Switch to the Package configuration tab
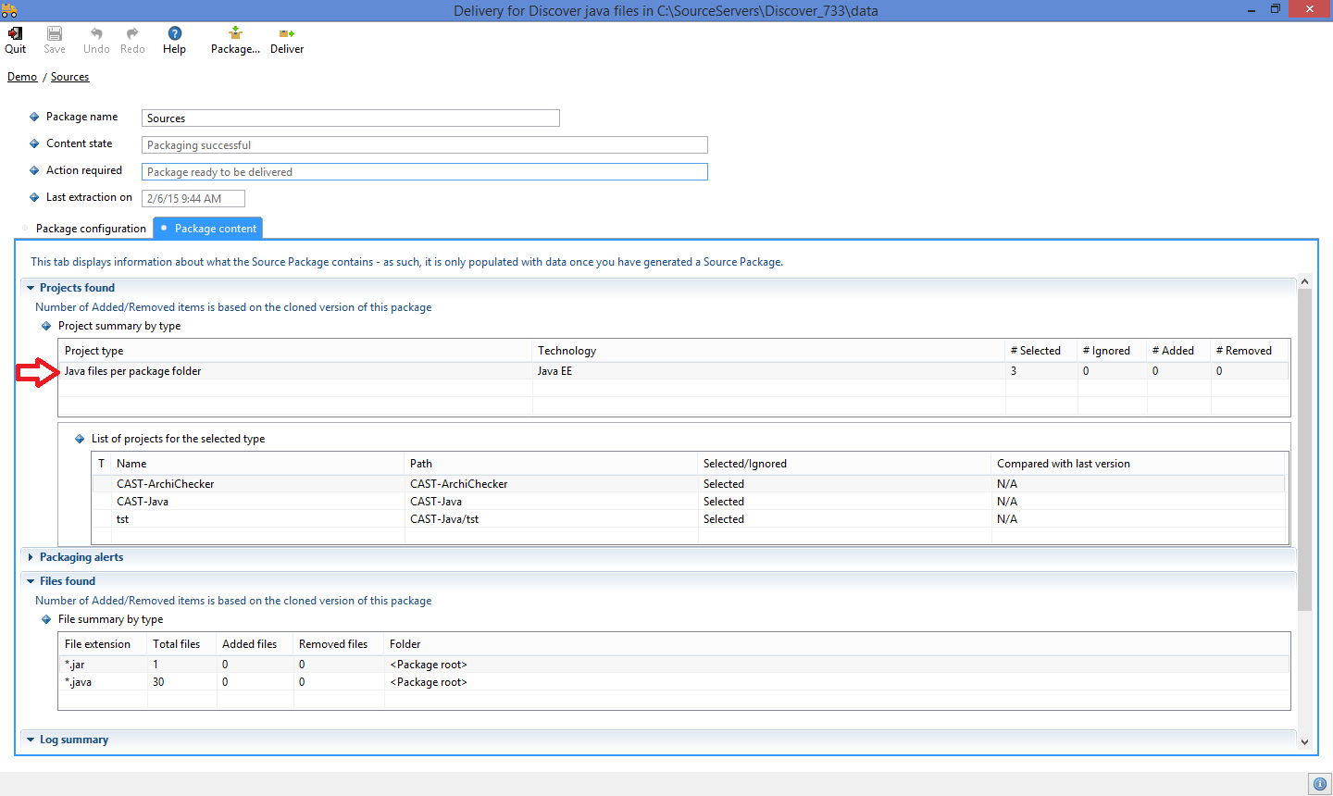The image size is (1333, 796). tap(91, 229)
